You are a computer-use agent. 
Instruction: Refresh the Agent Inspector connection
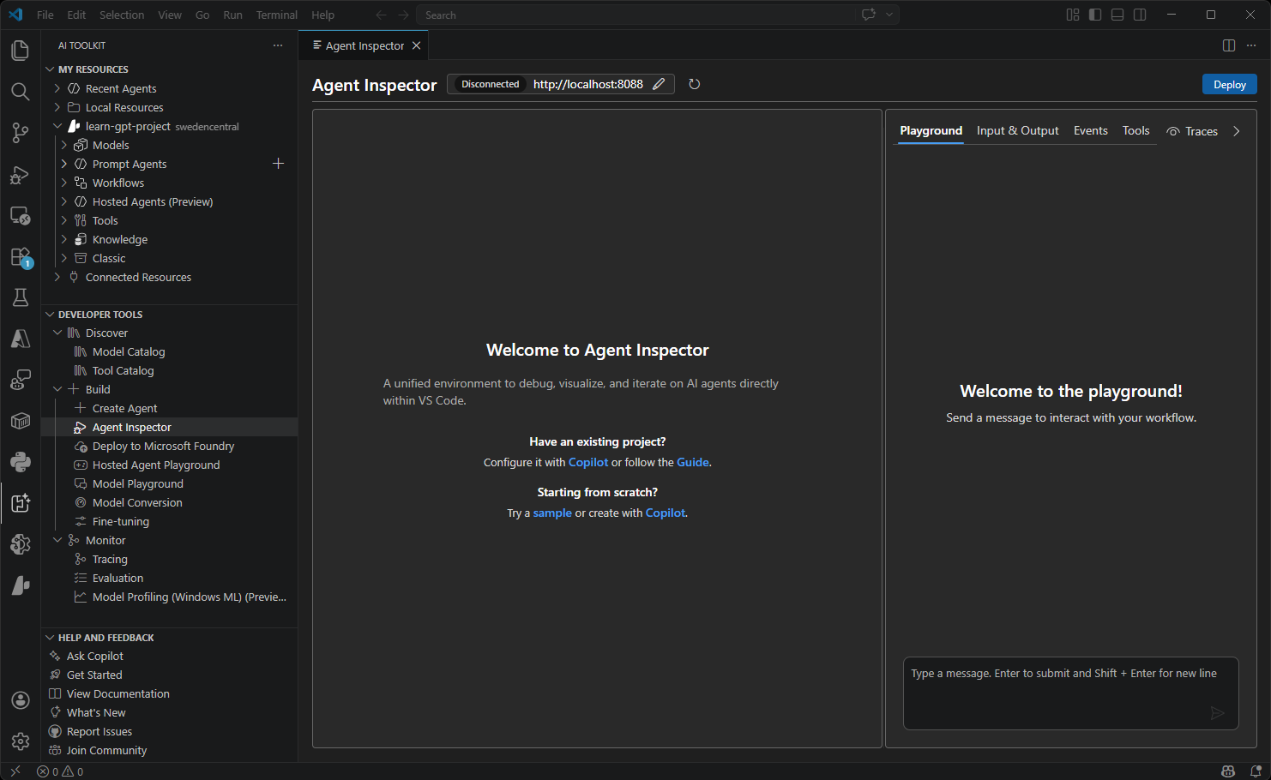coord(695,84)
